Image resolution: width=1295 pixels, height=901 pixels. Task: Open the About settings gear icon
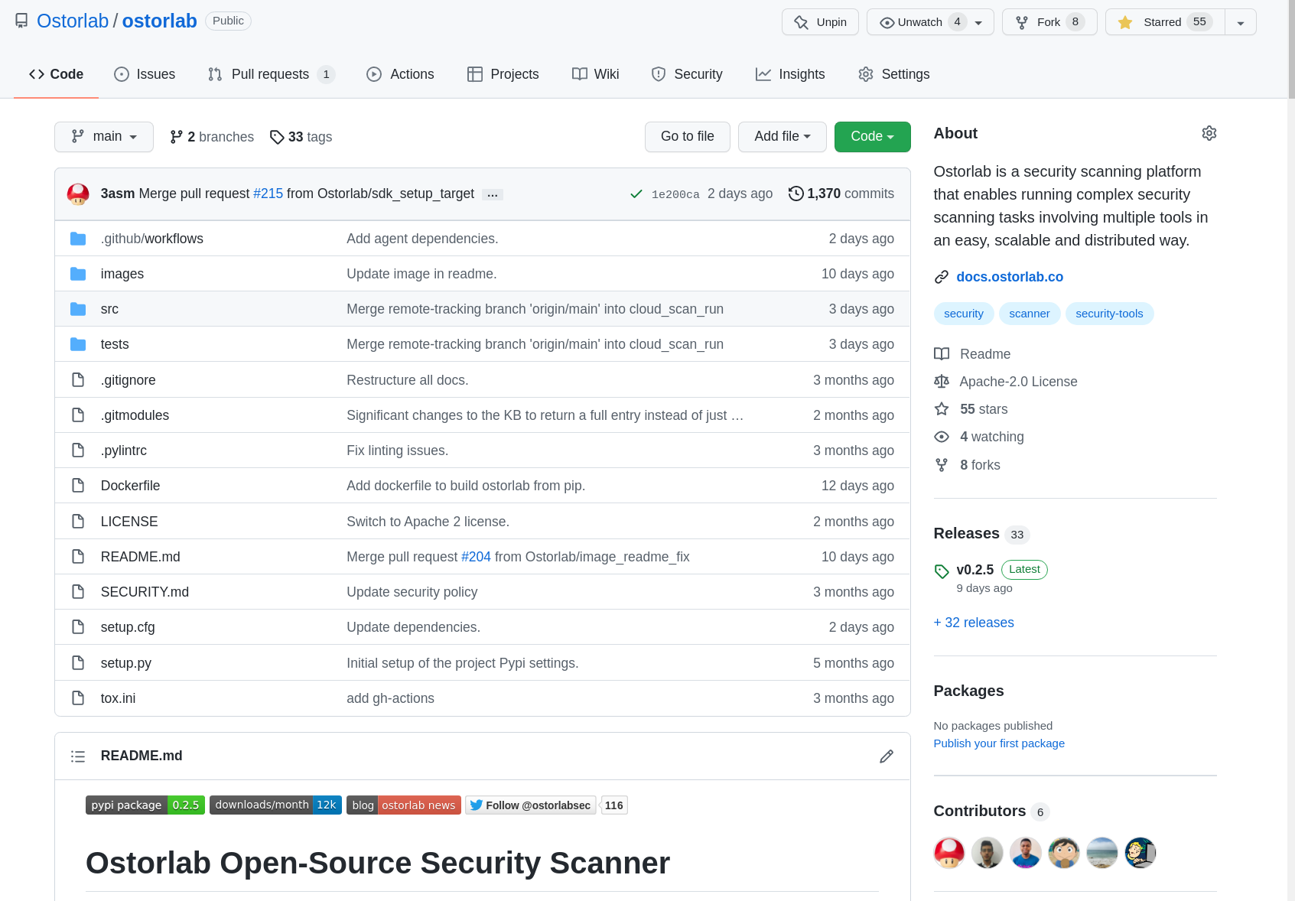[1209, 133]
